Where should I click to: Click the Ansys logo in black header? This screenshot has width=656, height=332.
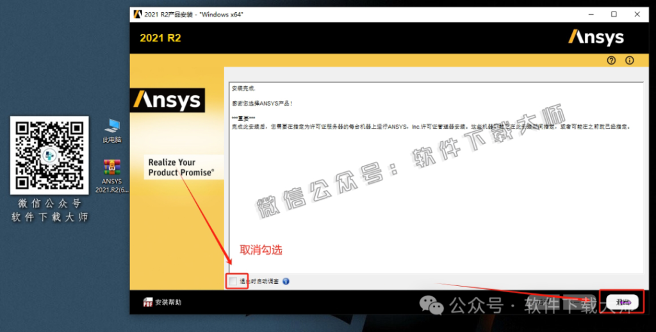click(596, 38)
